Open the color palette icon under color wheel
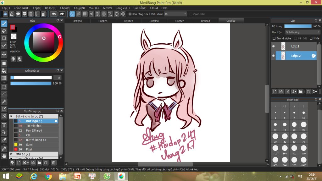 13,59
